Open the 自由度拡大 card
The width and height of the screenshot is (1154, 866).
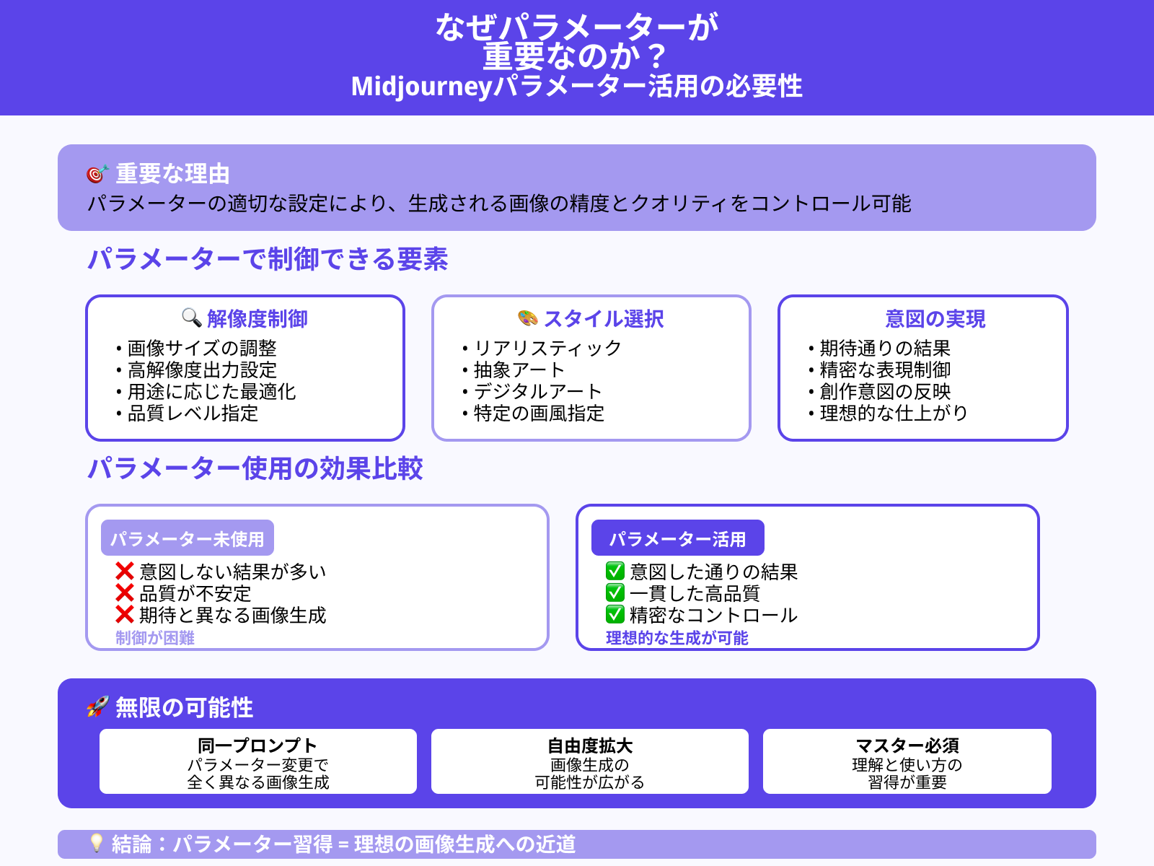pyautogui.click(x=590, y=761)
